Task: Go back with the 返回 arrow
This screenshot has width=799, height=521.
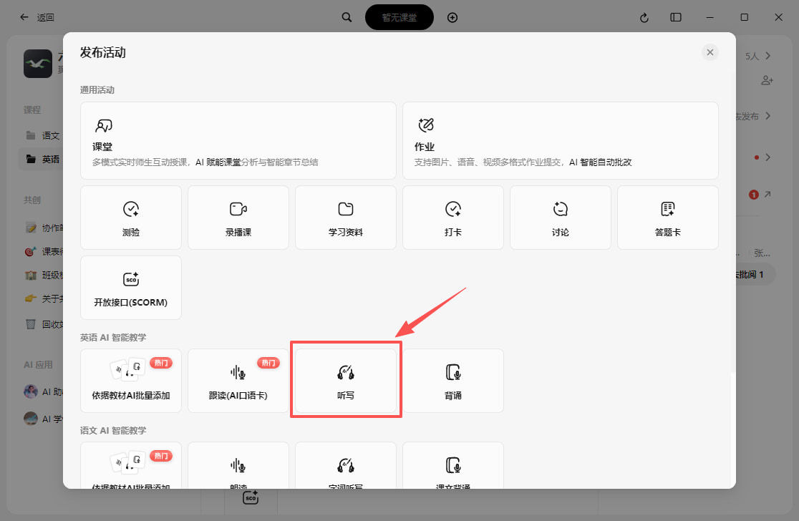Action: [24, 17]
